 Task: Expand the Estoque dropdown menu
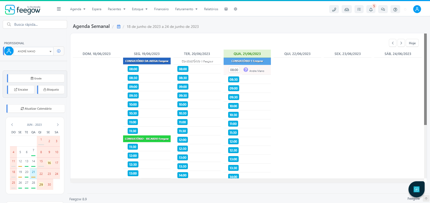point(139,9)
